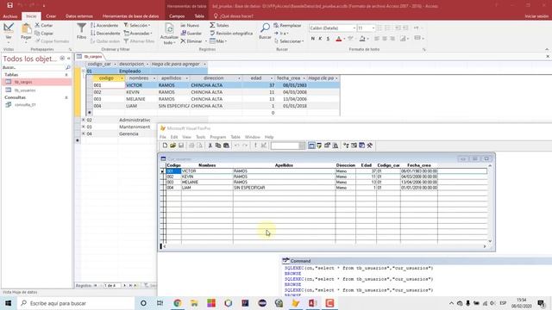Image resolution: width=552 pixels, height=310 pixels.
Task: Toggle align text right
Action: coord(392,39)
